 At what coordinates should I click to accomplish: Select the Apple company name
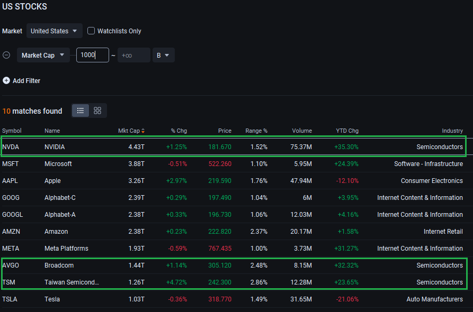click(x=52, y=181)
